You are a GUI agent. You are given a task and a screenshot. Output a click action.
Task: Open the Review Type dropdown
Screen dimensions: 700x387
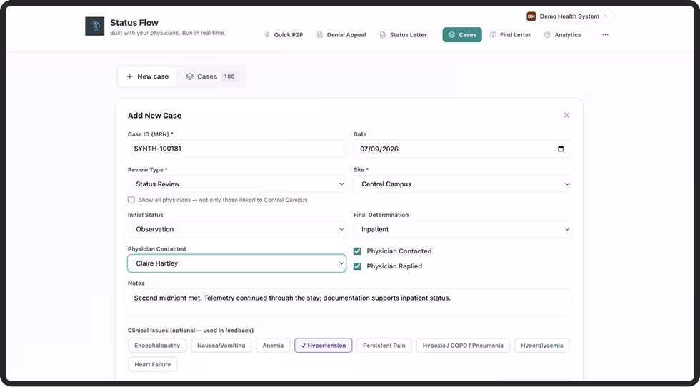236,184
